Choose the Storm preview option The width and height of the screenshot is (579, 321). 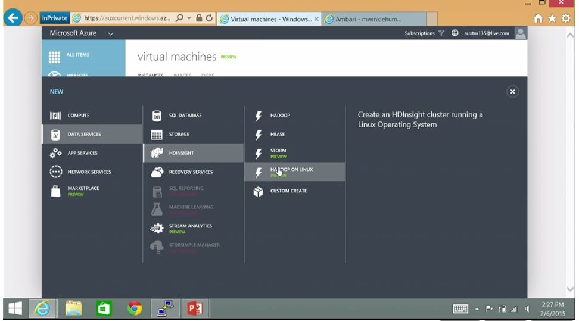(x=278, y=153)
